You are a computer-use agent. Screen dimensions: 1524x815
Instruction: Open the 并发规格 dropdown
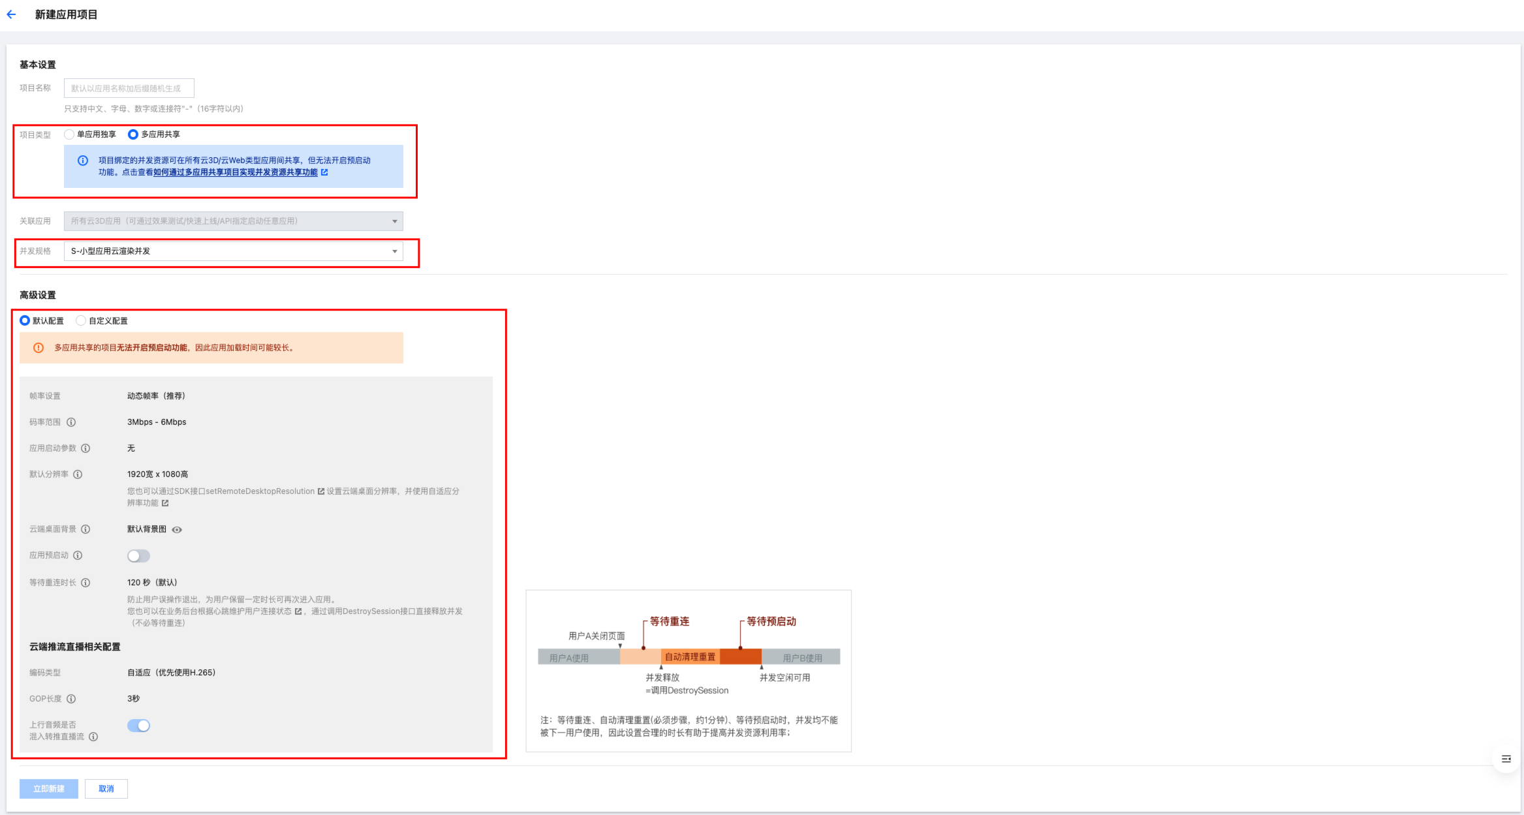click(233, 251)
